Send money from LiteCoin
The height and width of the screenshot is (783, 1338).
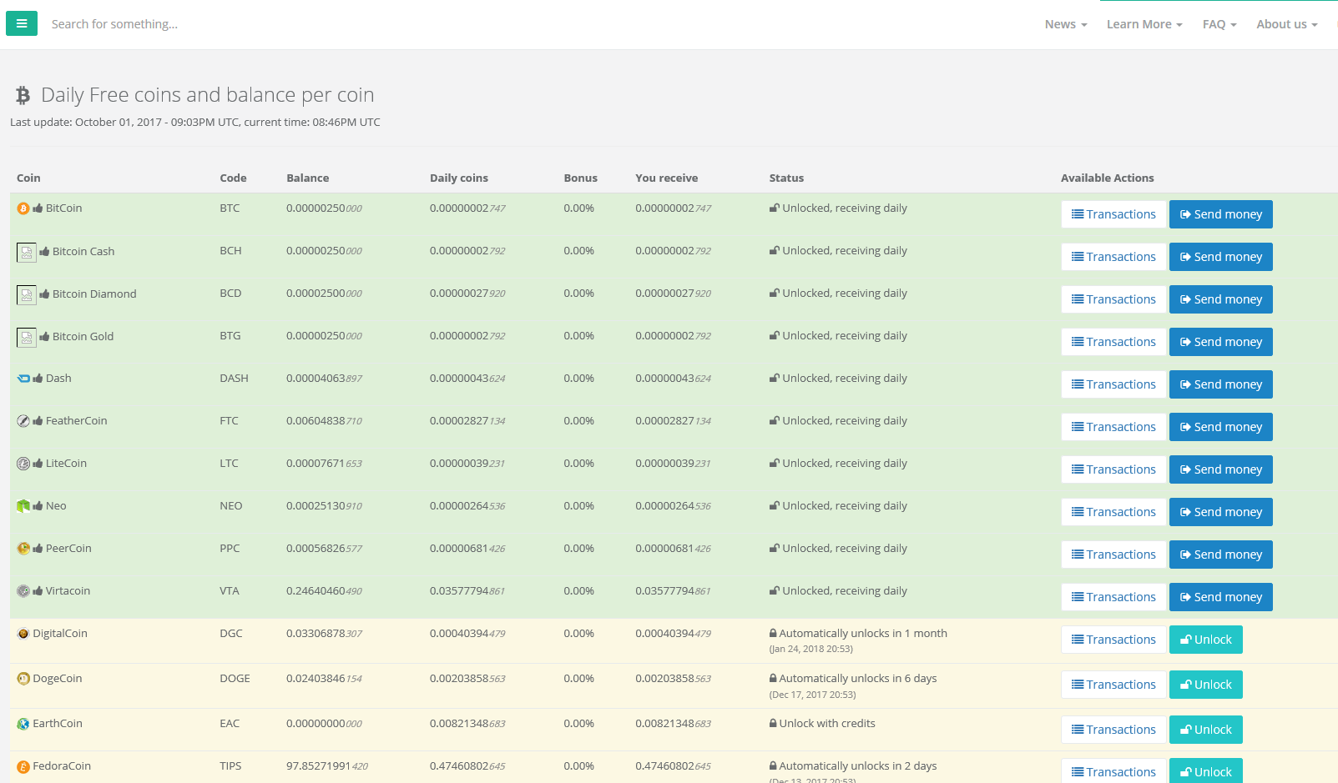(1220, 469)
